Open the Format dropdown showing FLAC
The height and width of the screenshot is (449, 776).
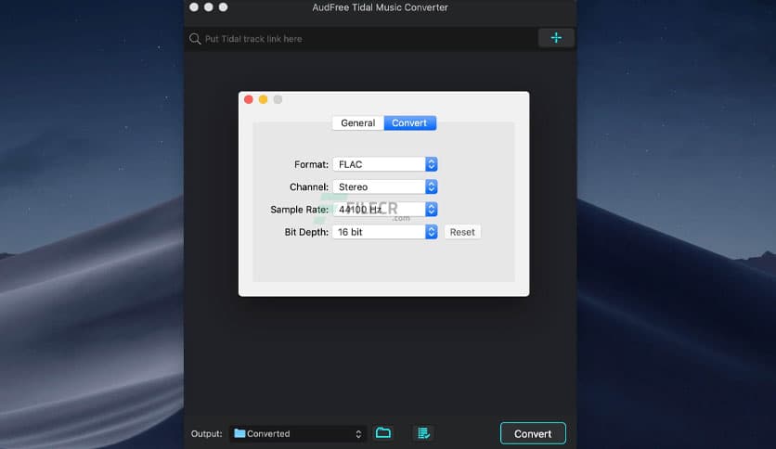[x=385, y=164]
